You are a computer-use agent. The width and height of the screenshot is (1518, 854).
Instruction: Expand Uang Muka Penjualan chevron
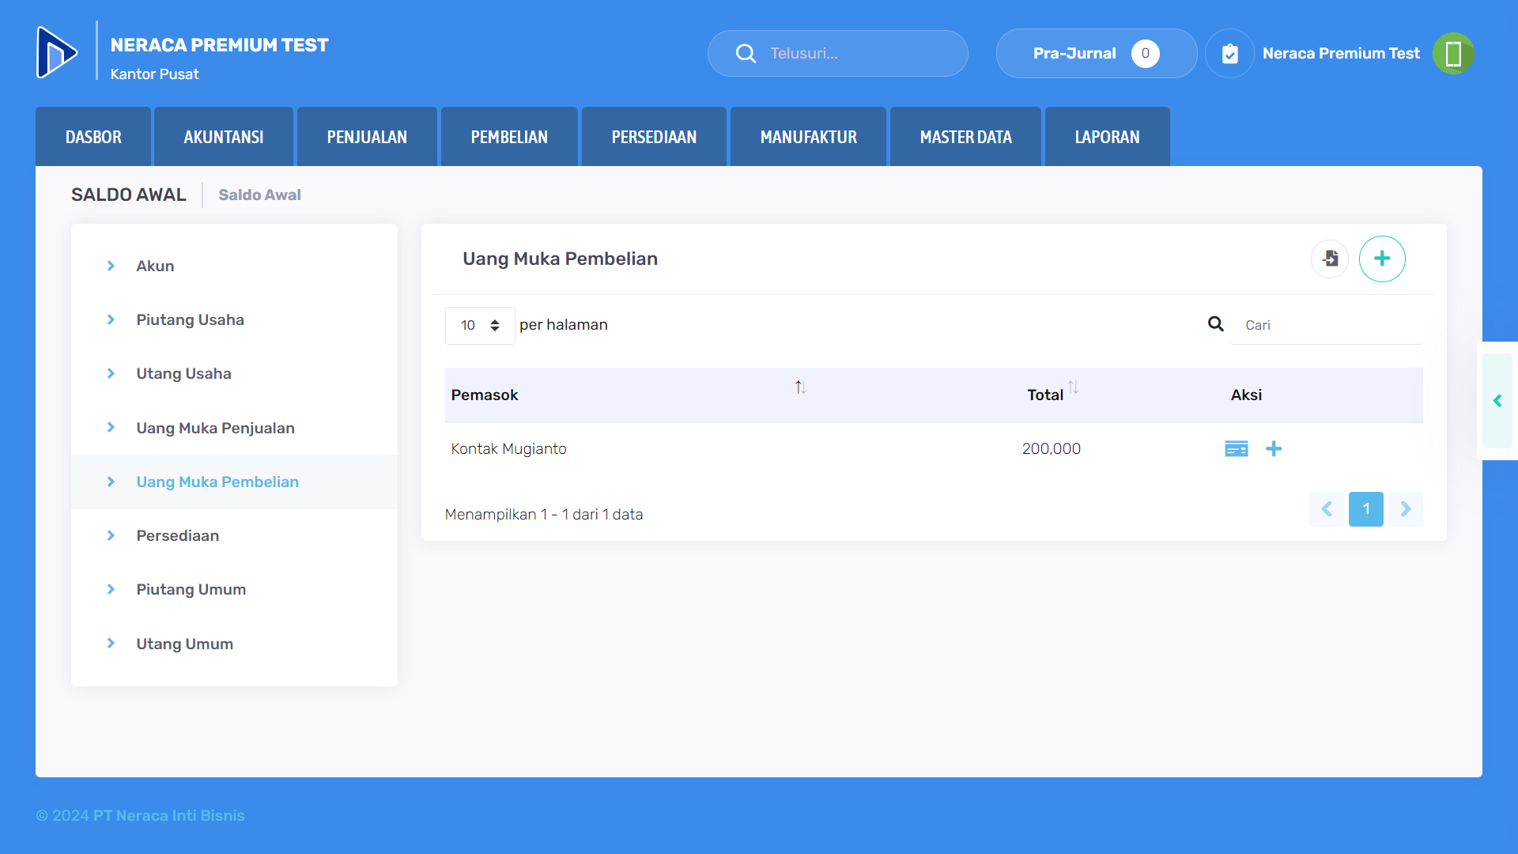click(111, 428)
